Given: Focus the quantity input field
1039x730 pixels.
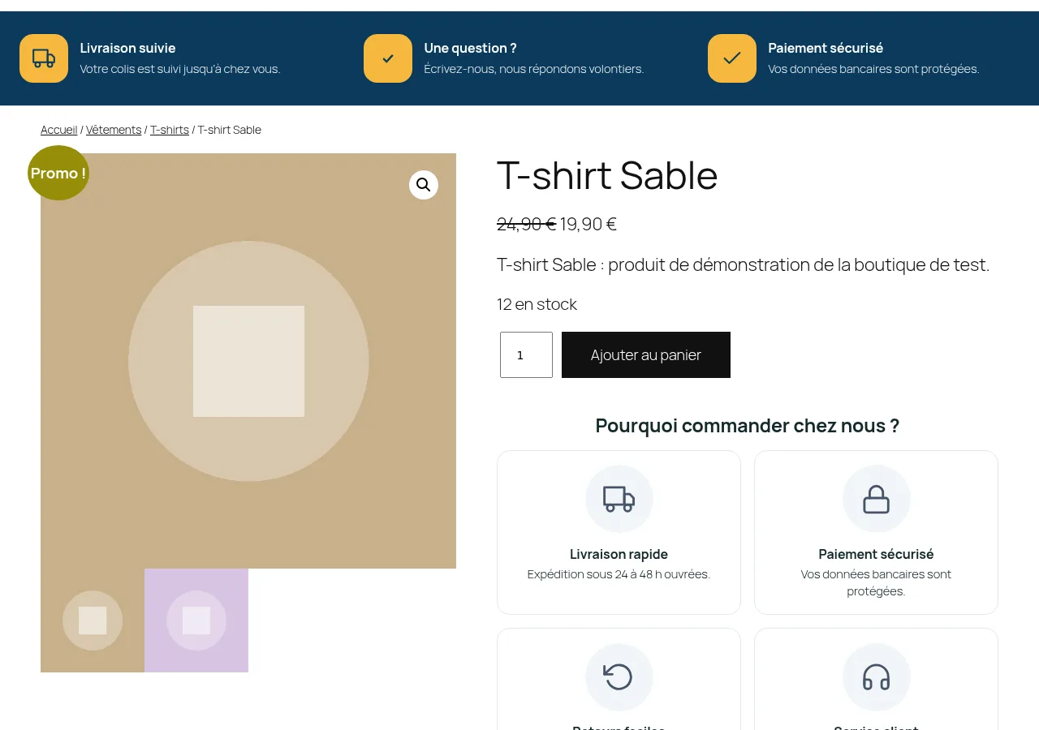Looking at the screenshot, I should click(526, 354).
